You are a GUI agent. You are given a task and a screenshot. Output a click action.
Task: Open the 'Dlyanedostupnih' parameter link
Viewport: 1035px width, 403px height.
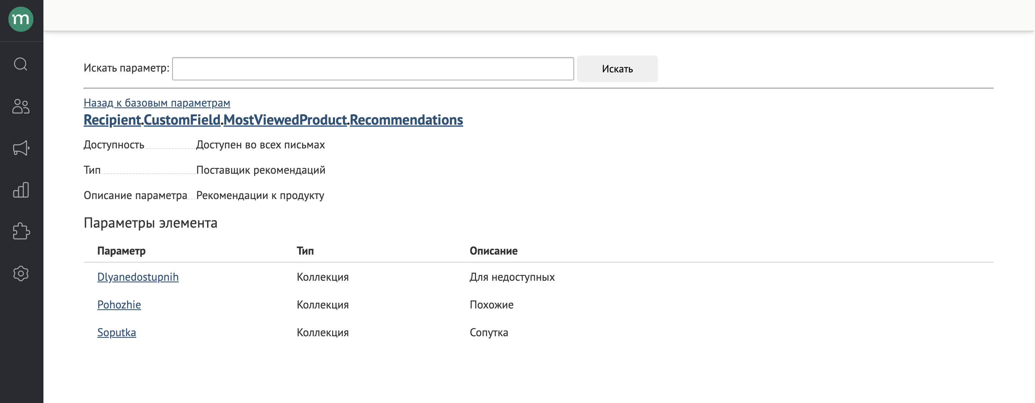tap(138, 277)
